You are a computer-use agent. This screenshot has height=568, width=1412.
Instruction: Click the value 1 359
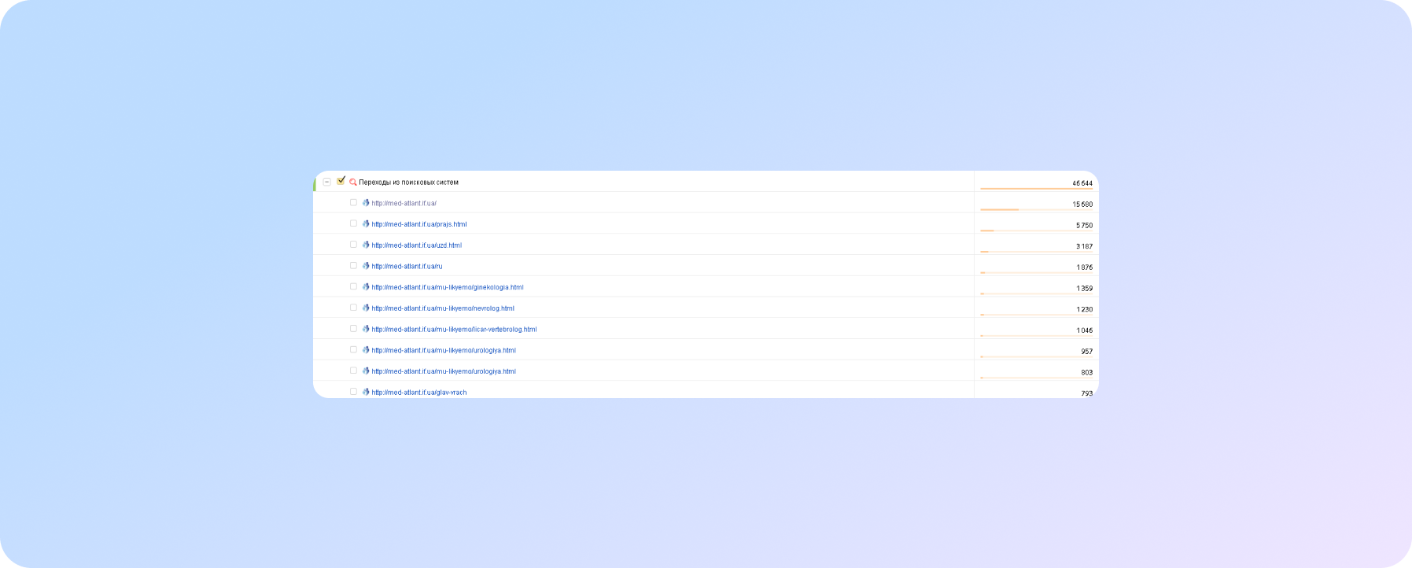click(1084, 289)
